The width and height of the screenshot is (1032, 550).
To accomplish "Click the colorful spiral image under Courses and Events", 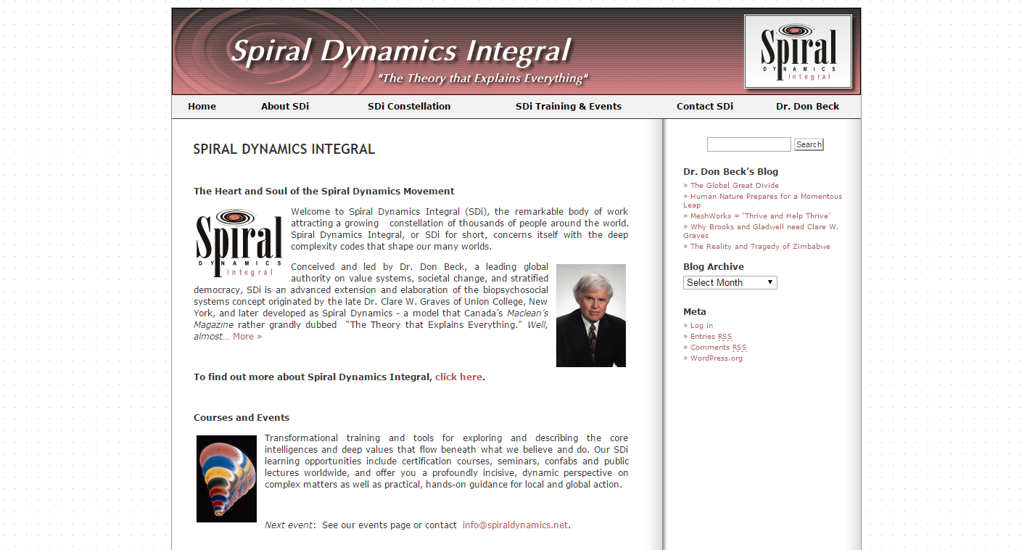I will click(x=226, y=479).
